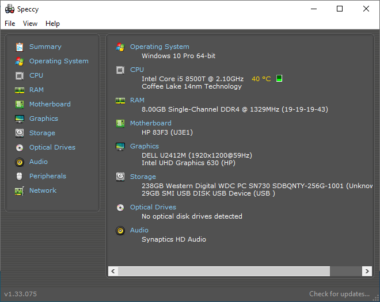This screenshot has width=380, height=302.
Task: Click the Optical Drives disc icon in sidebar
Action: (20, 147)
